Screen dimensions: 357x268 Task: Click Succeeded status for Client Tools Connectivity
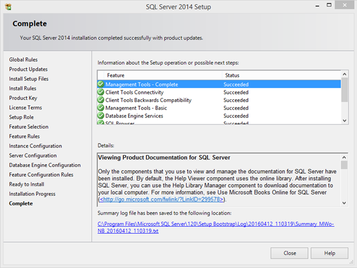[x=236, y=92]
